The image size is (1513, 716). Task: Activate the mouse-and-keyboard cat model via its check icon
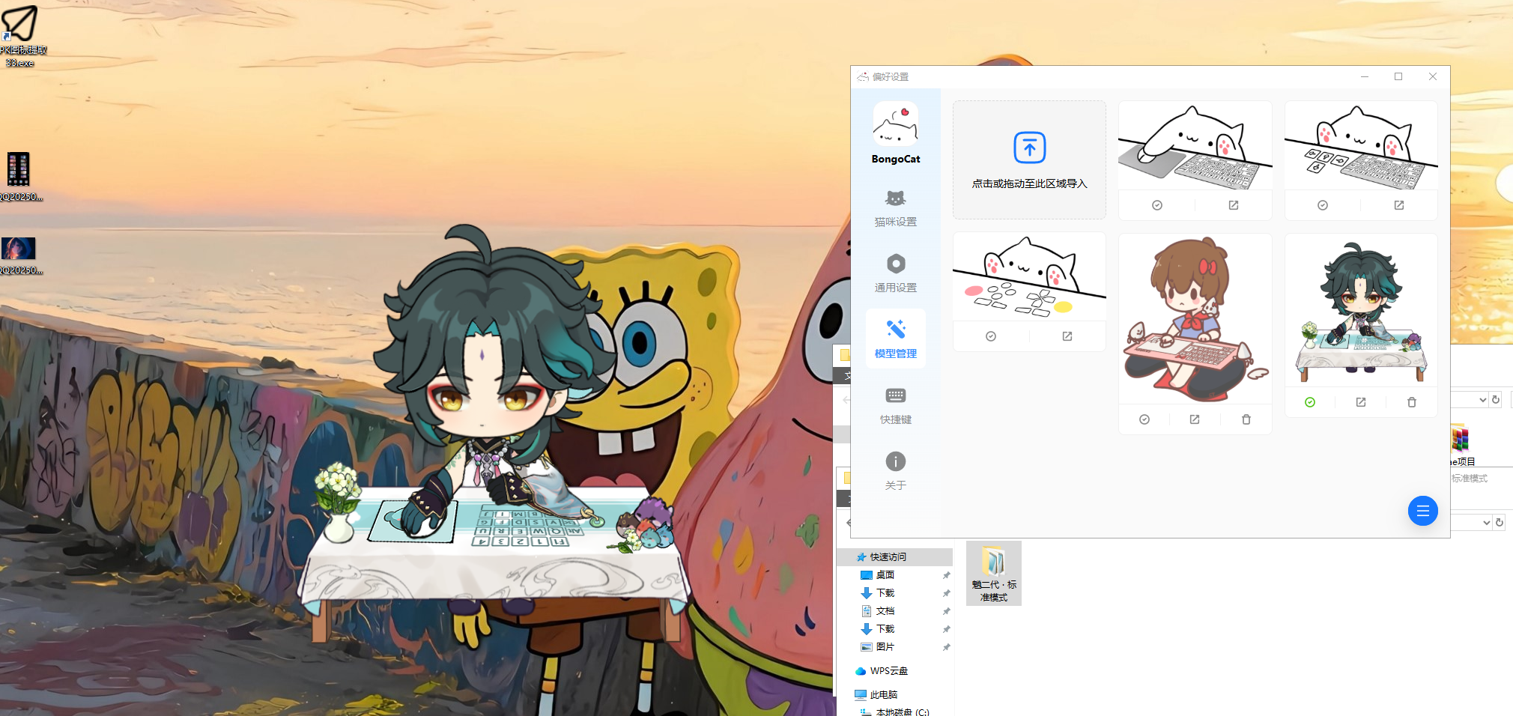click(x=1156, y=205)
